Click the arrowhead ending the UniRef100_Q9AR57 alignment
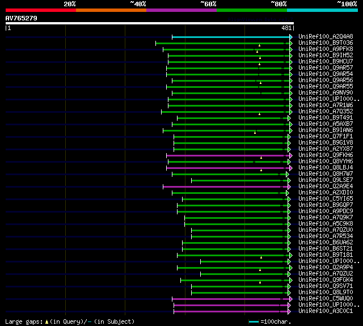Viewport: 363px width, 326px height. point(291,68)
